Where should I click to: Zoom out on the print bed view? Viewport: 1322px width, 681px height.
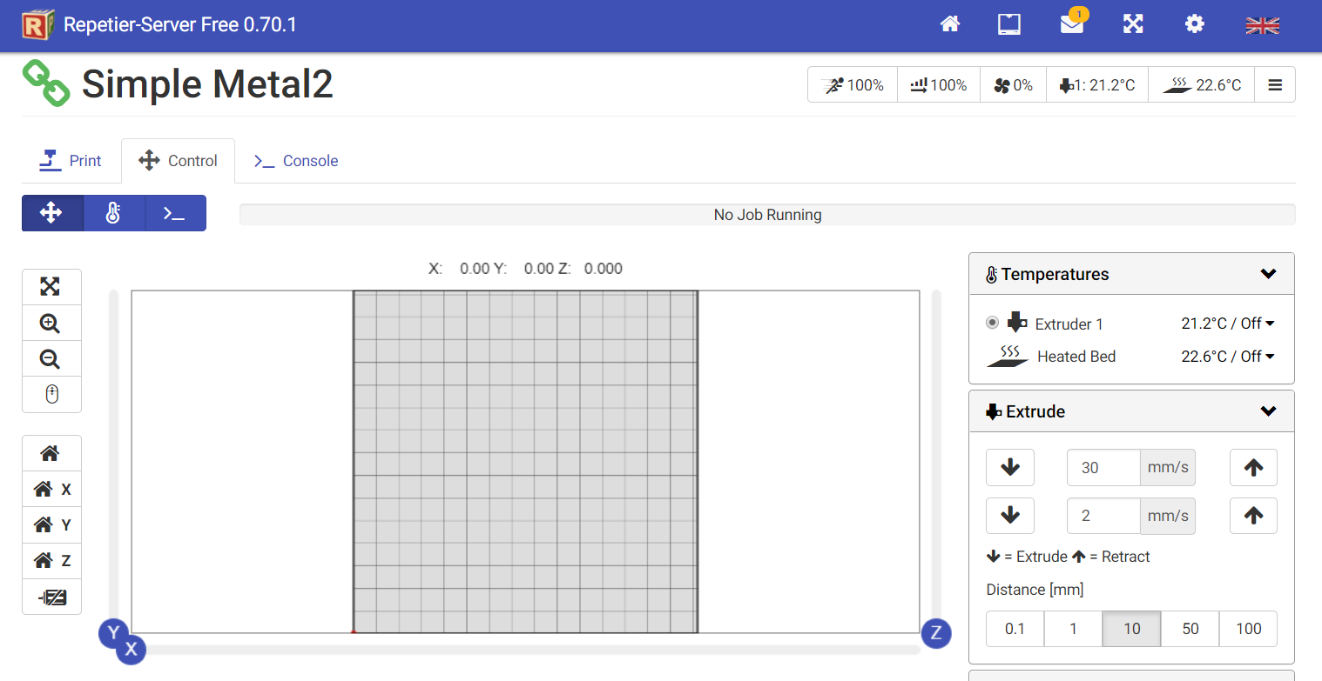click(51, 359)
